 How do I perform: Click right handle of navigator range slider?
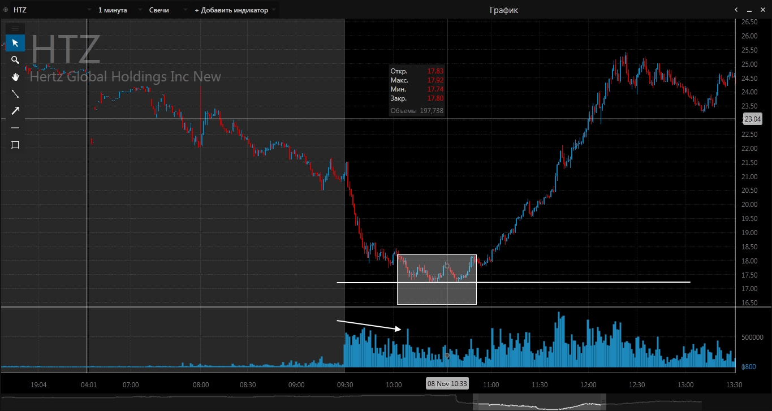click(603, 402)
